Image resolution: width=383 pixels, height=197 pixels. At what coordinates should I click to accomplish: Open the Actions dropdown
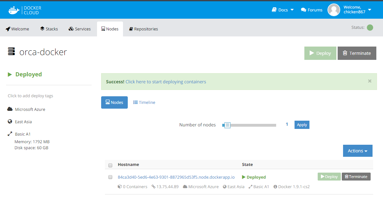pos(358,151)
